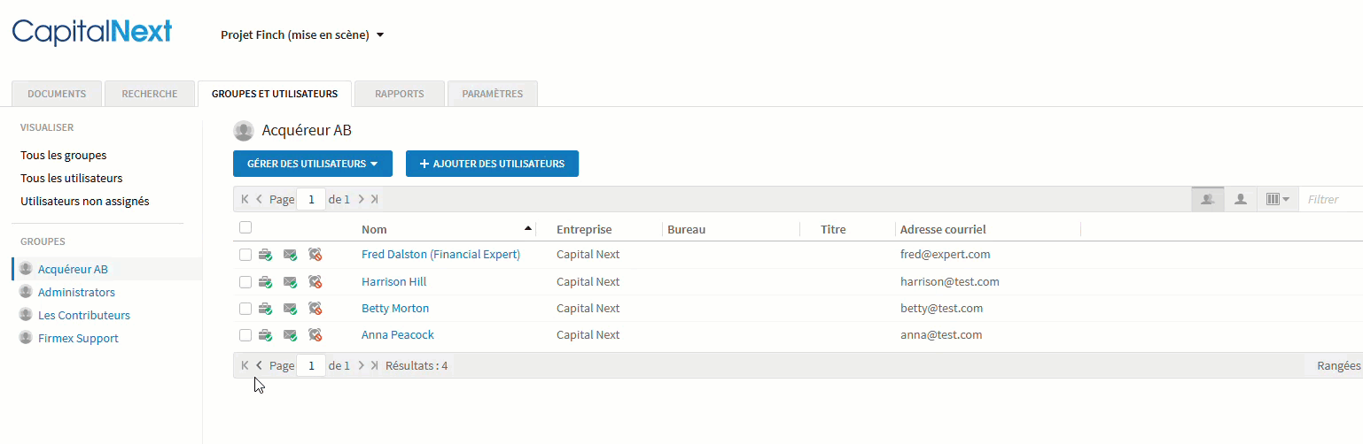Switch to the Recherche tab

(150, 94)
